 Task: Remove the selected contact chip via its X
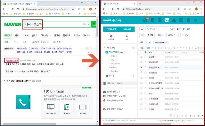(x=166, y=42)
